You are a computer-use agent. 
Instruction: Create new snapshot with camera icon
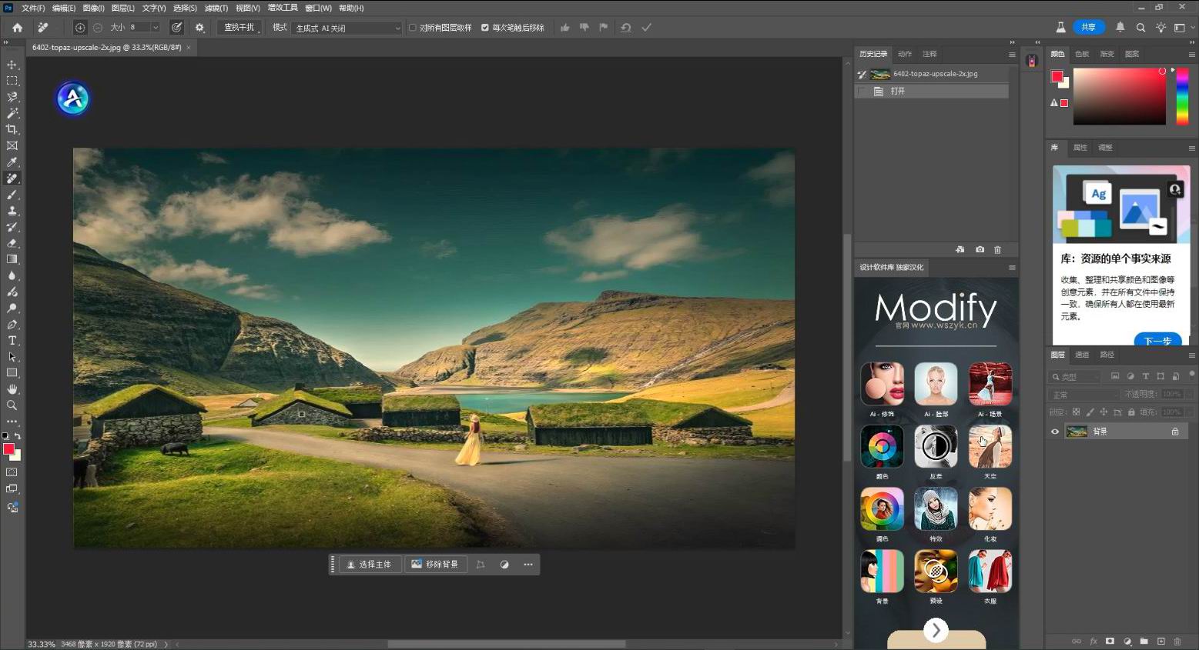point(980,250)
